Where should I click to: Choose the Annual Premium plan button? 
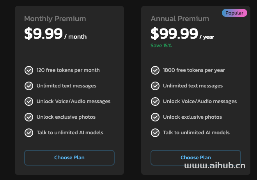196,158
